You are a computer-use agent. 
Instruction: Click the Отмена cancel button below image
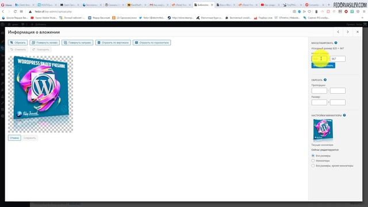click(x=14, y=138)
